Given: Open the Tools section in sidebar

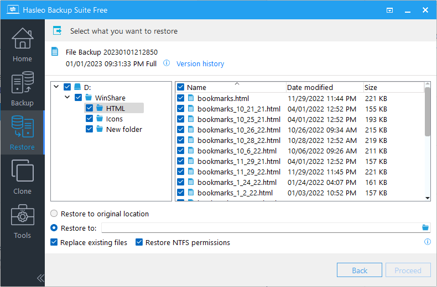Looking at the screenshot, I should (22, 221).
